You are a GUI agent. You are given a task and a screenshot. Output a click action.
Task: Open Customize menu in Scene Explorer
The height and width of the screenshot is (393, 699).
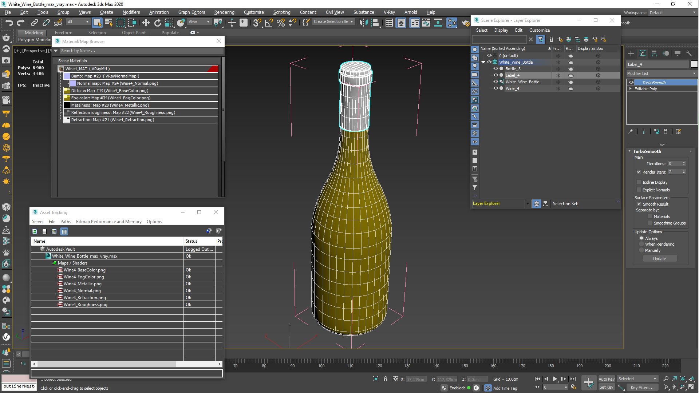(540, 30)
